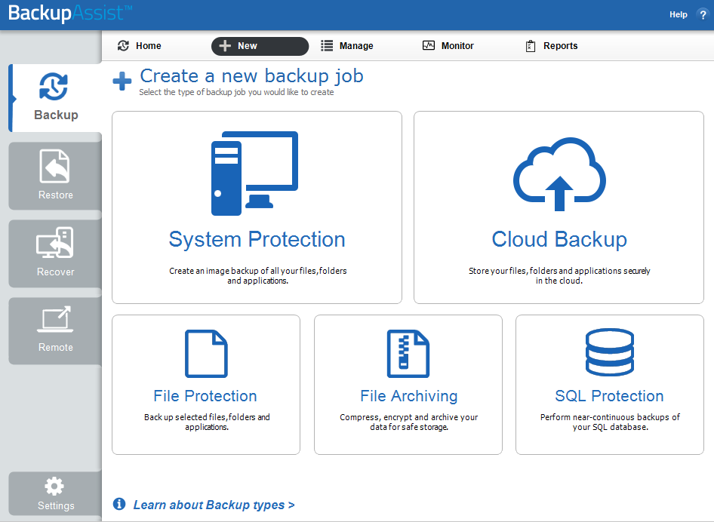
Task: Click the BackupAssist logo
Action: click(x=70, y=13)
